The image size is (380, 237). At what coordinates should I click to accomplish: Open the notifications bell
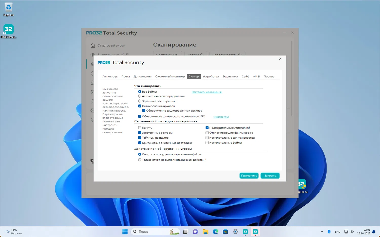click(374, 232)
